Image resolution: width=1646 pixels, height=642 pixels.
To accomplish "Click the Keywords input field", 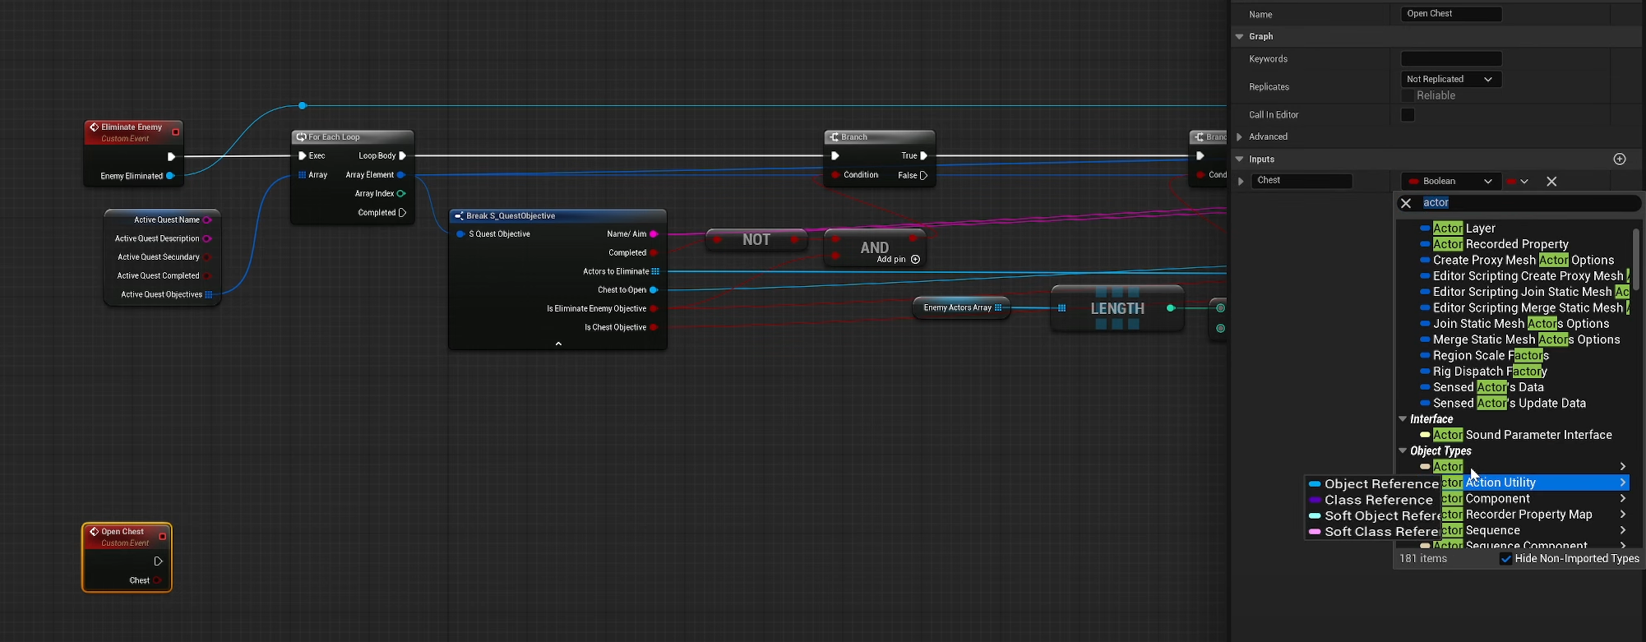I will (1451, 59).
